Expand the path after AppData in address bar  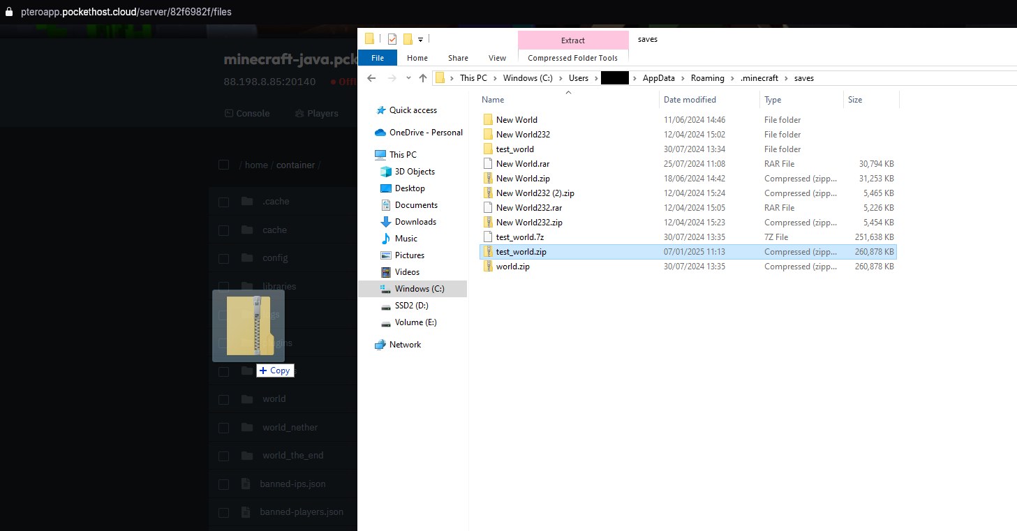(683, 78)
